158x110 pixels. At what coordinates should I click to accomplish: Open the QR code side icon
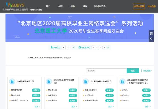(151, 33)
